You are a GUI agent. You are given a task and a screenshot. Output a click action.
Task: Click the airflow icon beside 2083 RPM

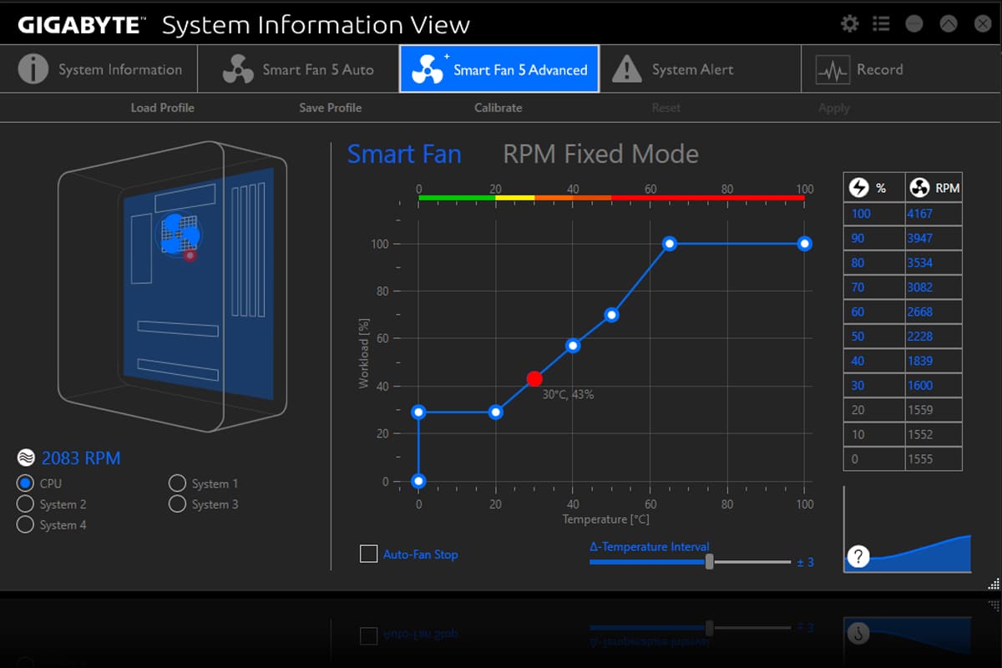click(x=26, y=458)
